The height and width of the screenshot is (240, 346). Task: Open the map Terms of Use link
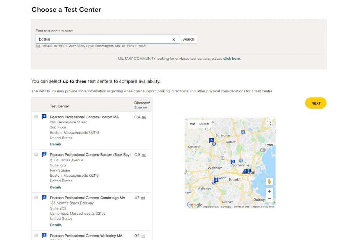click(x=241, y=207)
